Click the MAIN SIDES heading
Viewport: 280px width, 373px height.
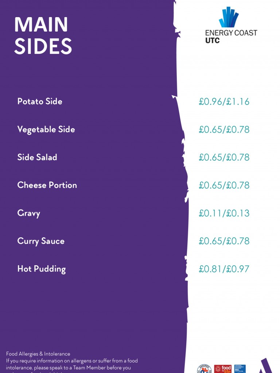[43, 35]
